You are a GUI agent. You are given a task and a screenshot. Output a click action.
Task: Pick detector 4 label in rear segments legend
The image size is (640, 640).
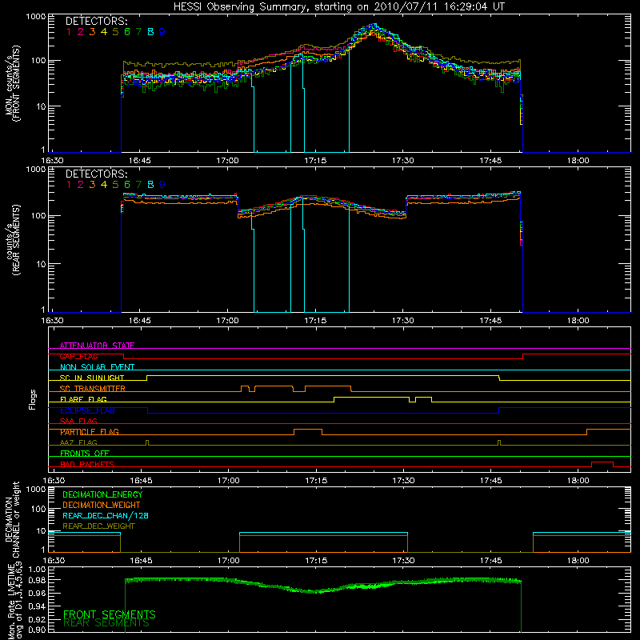pyautogui.click(x=104, y=185)
